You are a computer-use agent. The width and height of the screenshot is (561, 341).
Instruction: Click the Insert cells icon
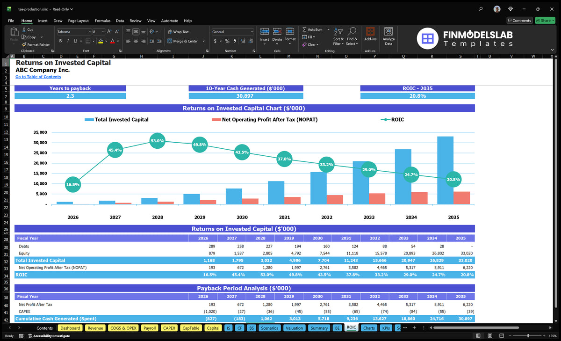[265, 31]
